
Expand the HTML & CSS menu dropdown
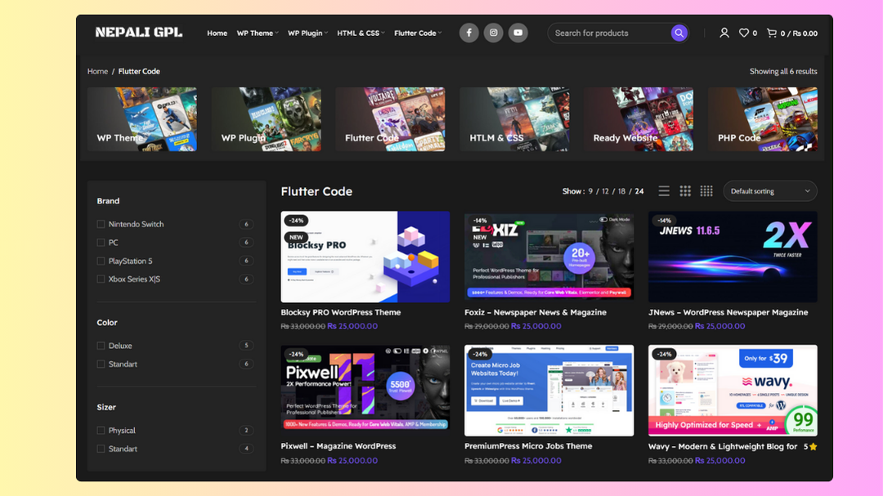click(x=361, y=34)
